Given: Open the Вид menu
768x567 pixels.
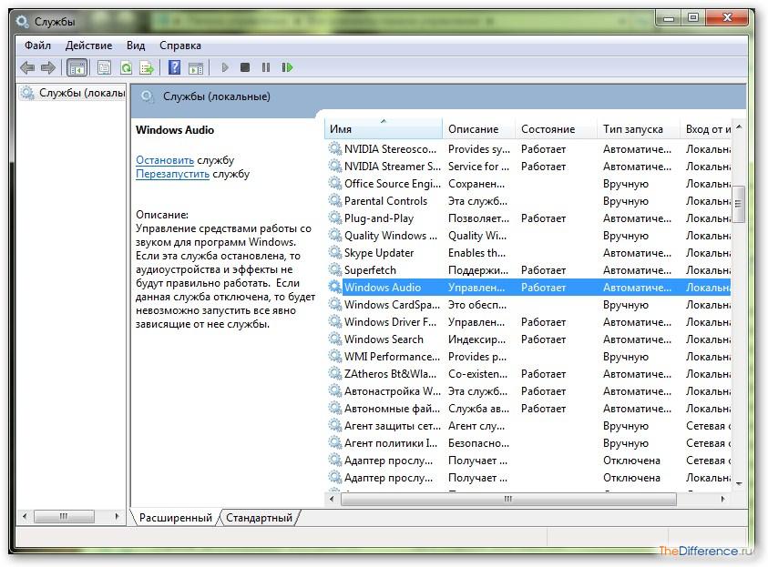Looking at the screenshot, I should (x=136, y=46).
